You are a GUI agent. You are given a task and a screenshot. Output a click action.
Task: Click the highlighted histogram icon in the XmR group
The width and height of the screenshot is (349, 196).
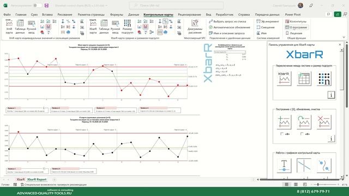point(49,27)
